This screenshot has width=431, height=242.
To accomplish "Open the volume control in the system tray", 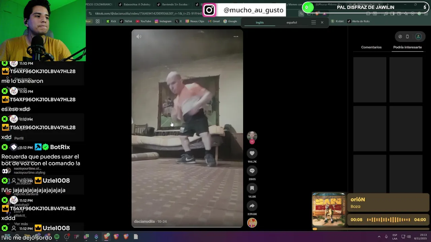I will tap(409, 237).
